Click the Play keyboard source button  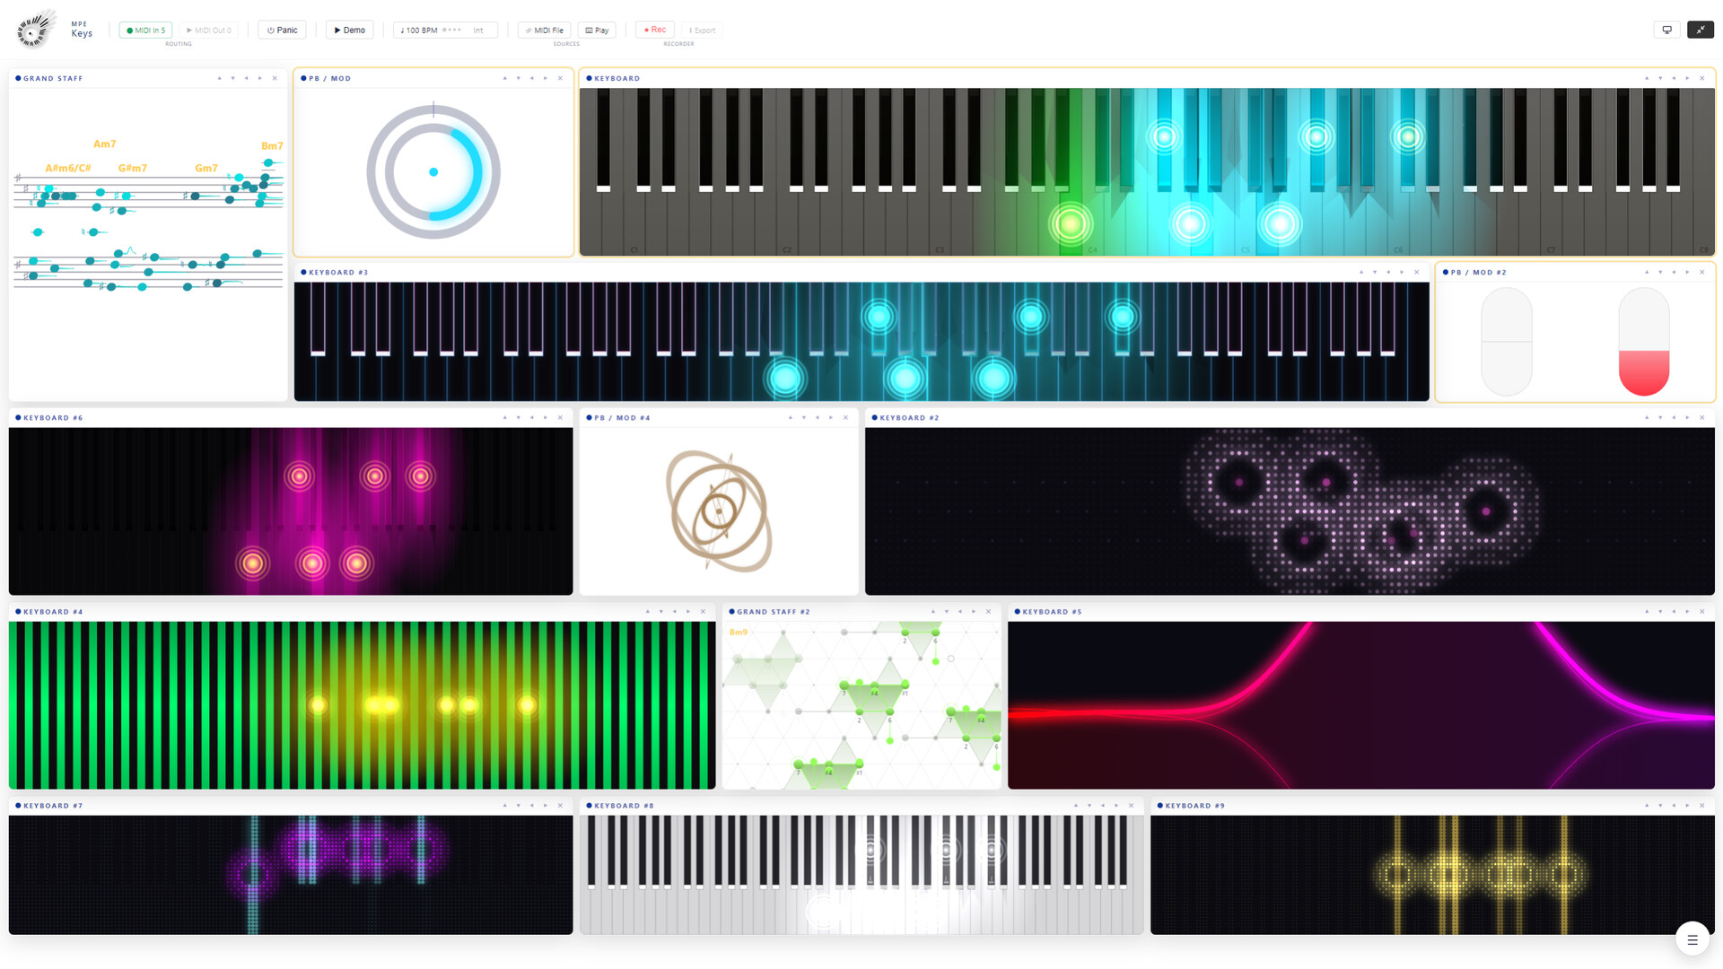point(597,30)
